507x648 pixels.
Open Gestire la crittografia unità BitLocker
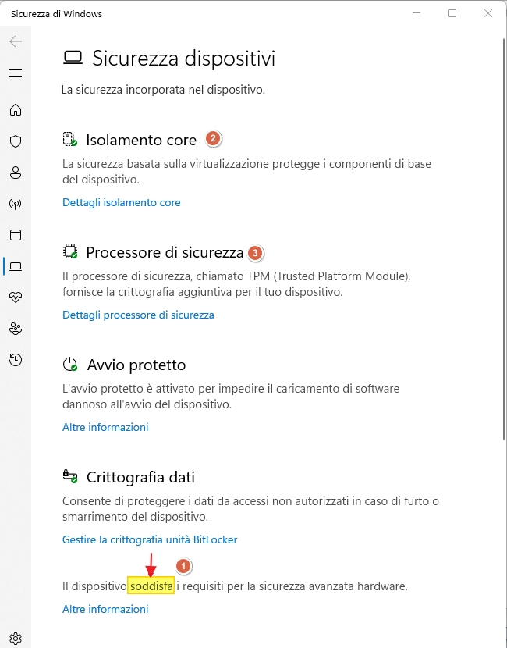pos(150,539)
